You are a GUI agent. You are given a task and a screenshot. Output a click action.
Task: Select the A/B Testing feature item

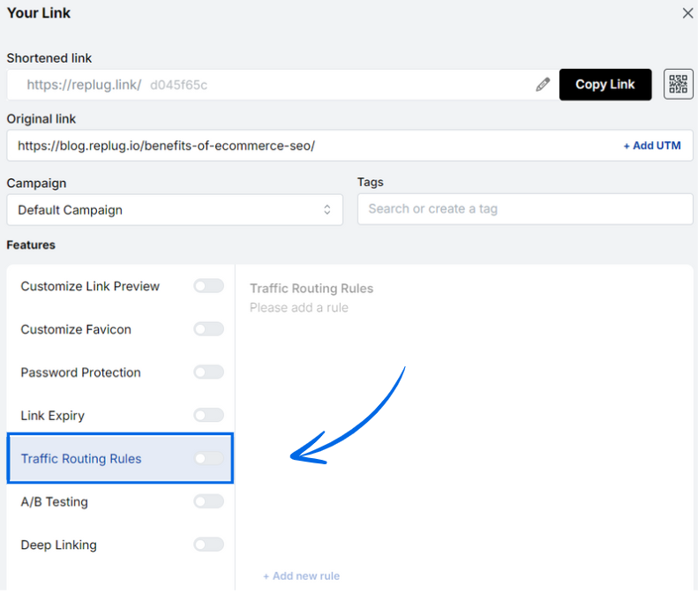tap(55, 502)
